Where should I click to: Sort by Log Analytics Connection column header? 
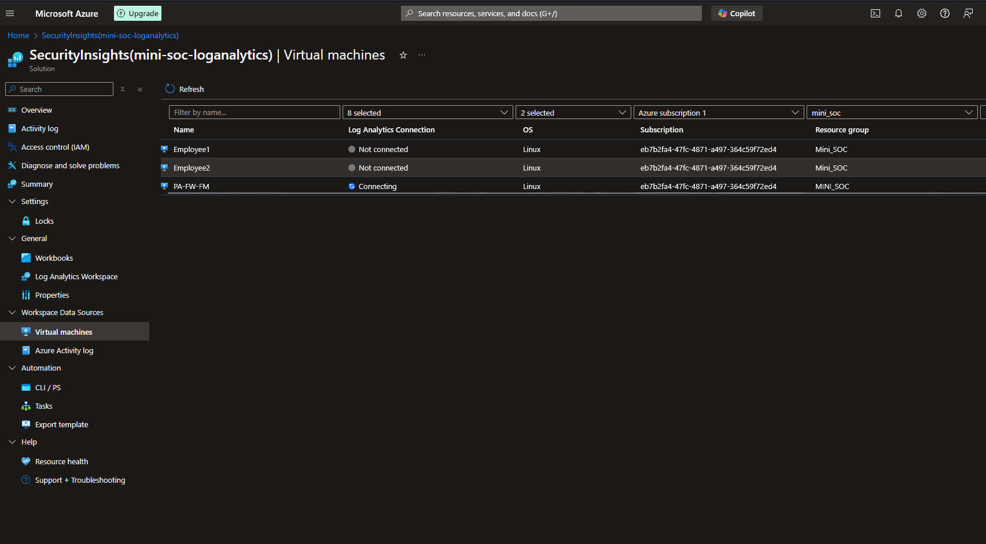click(x=391, y=129)
